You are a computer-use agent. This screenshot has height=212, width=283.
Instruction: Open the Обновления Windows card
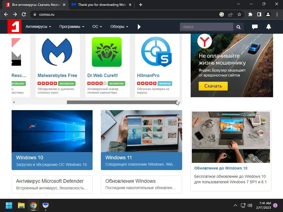(141, 184)
